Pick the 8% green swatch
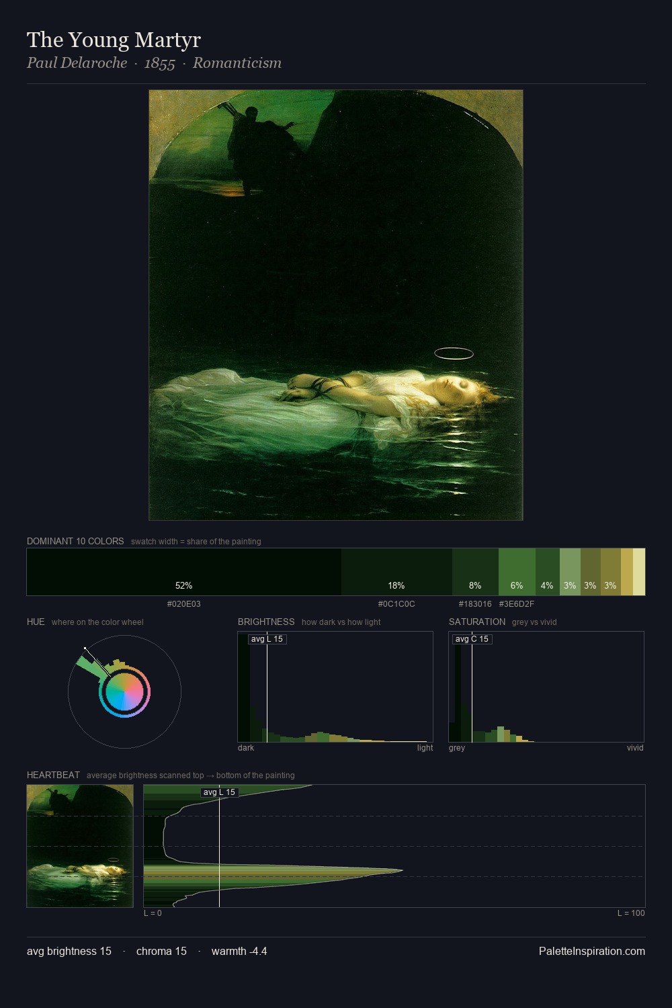Screen dimensions: 672x1008 pyautogui.click(x=475, y=572)
